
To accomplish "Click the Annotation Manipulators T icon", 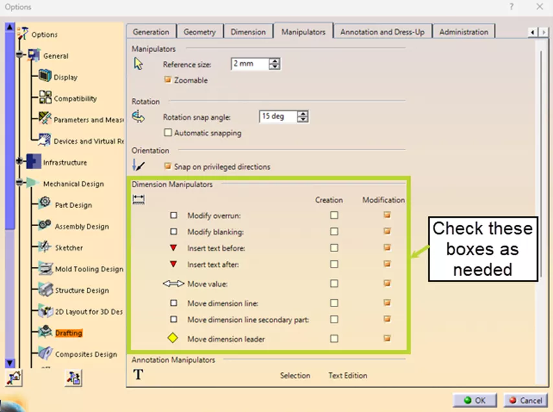I will click(x=138, y=374).
